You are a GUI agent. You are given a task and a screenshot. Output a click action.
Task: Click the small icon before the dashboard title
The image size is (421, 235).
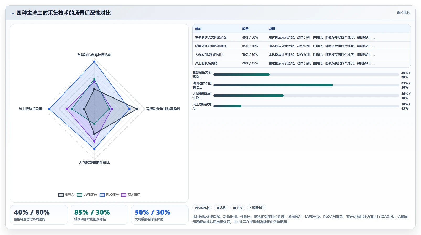[12, 13]
